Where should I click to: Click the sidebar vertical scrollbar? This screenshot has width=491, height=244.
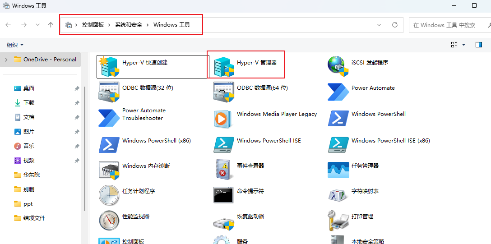click(85, 148)
